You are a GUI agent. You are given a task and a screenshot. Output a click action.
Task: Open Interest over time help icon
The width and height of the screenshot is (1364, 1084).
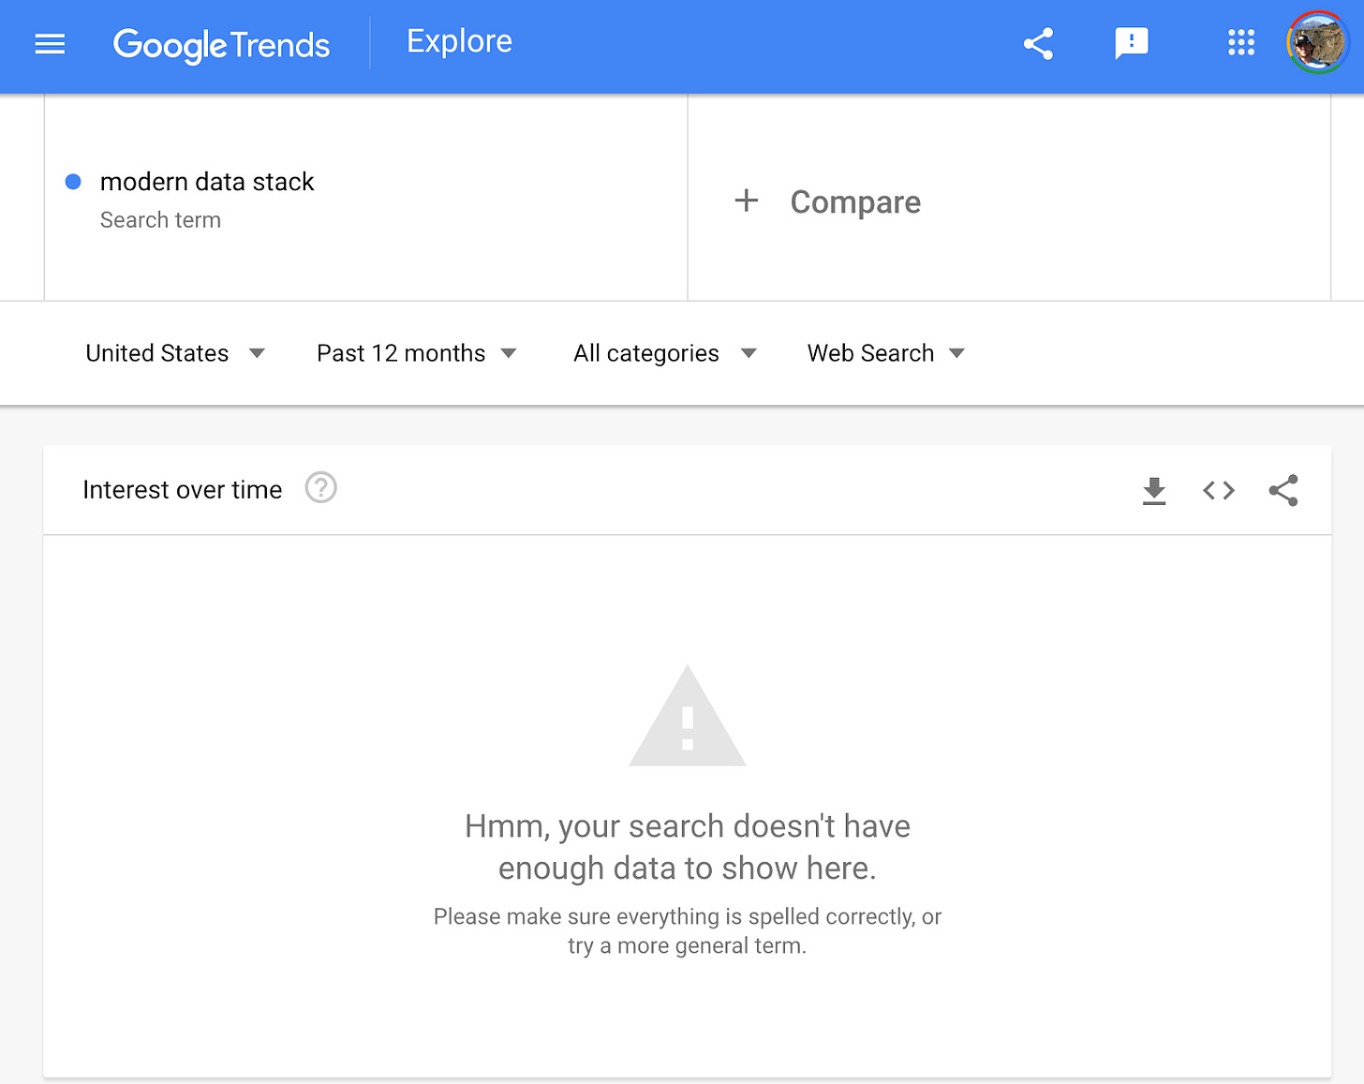[321, 488]
